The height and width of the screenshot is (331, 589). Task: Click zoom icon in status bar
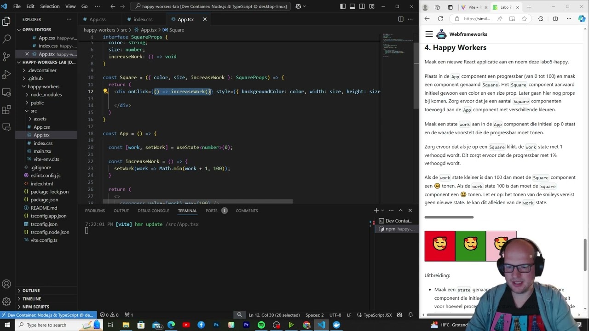pos(239,315)
